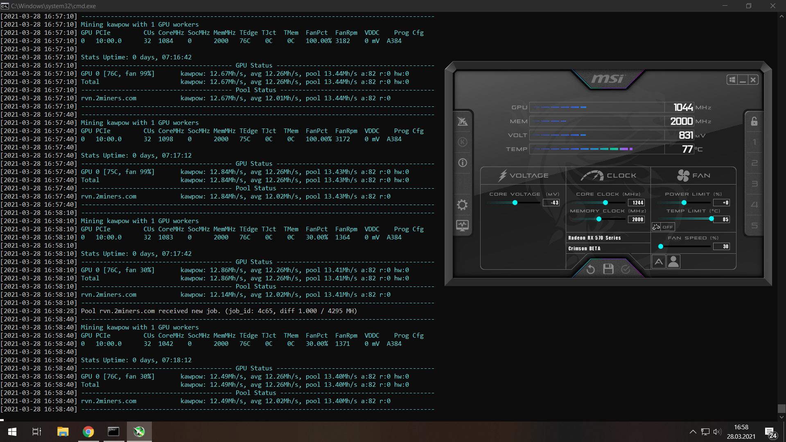
Task: Save profile with the floppy disk icon
Action: tap(608, 269)
